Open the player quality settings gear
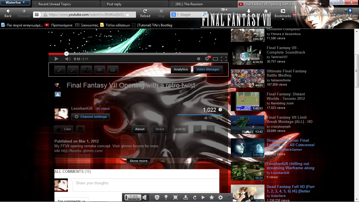The width and height of the screenshot is (359, 202). 207,59
